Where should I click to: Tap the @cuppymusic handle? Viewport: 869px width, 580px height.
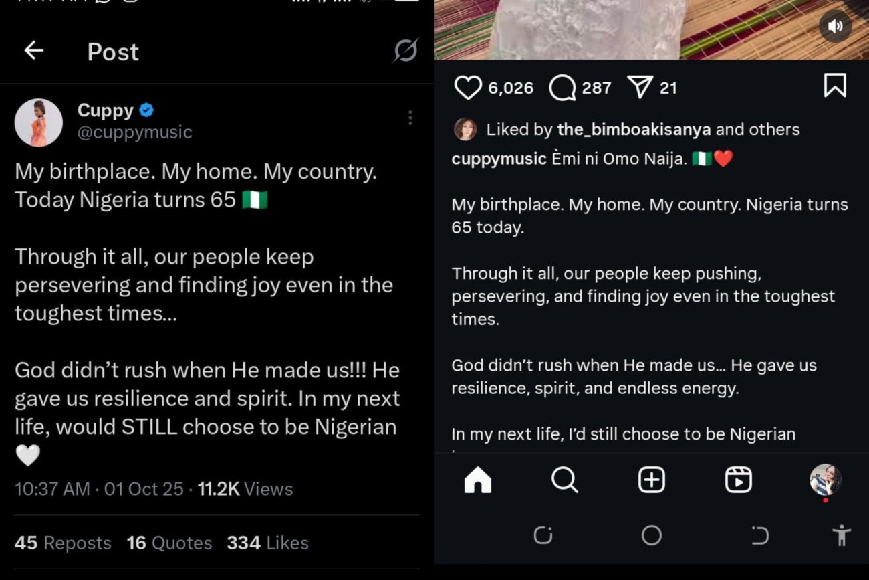pyautogui.click(x=134, y=132)
